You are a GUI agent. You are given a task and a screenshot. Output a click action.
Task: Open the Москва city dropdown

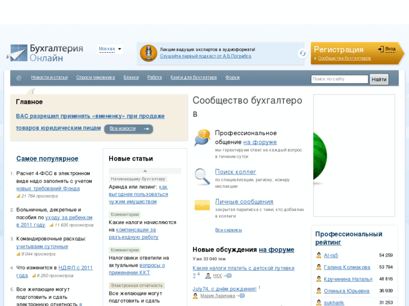pyautogui.click(x=110, y=49)
